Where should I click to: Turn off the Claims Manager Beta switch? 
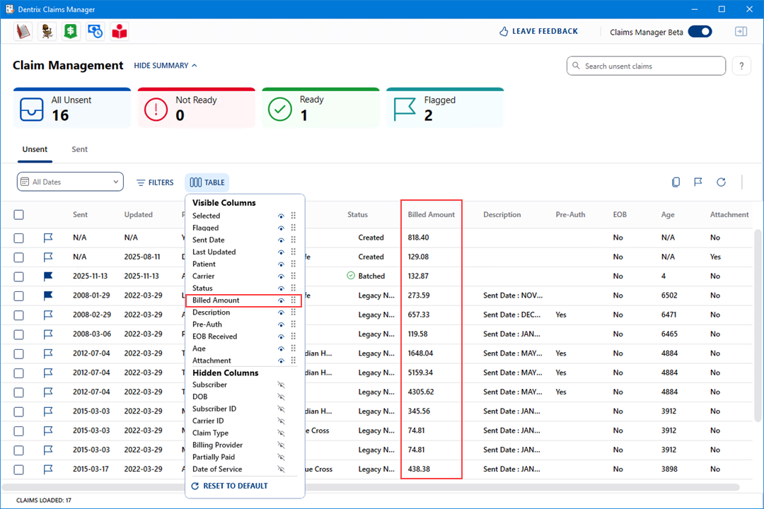pyautogui.click(x=700, y=32)
